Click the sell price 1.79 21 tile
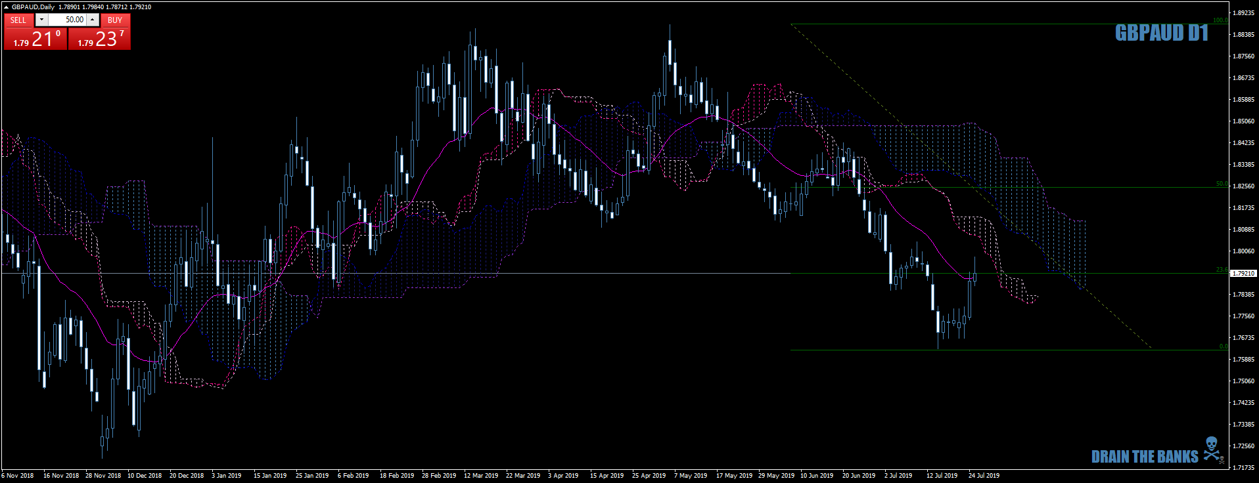 (35, 39)
